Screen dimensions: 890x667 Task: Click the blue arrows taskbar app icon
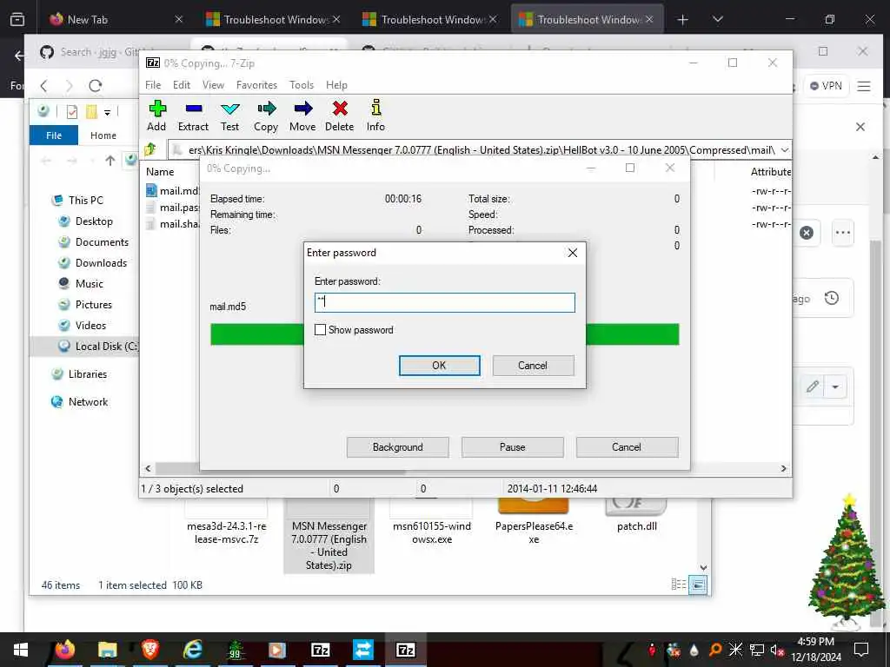tap(362, 650)
